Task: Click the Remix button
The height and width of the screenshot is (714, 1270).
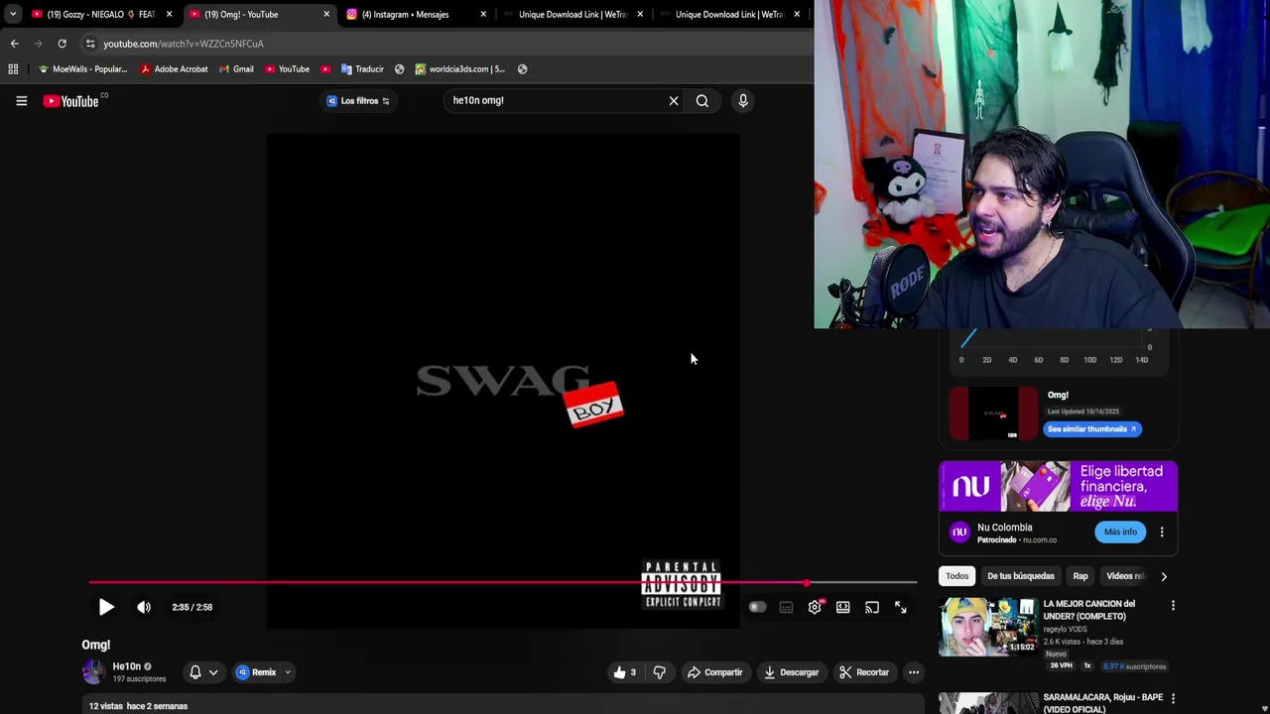Action: (x=256, y=672)
